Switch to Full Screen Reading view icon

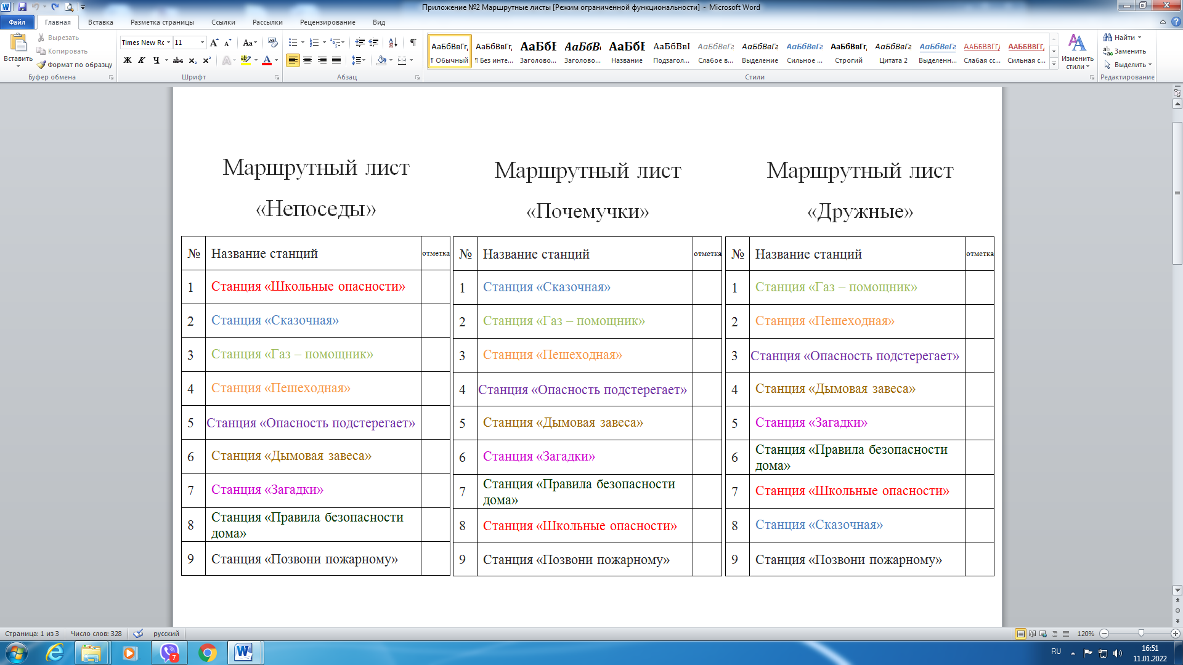click(1032, 634)
